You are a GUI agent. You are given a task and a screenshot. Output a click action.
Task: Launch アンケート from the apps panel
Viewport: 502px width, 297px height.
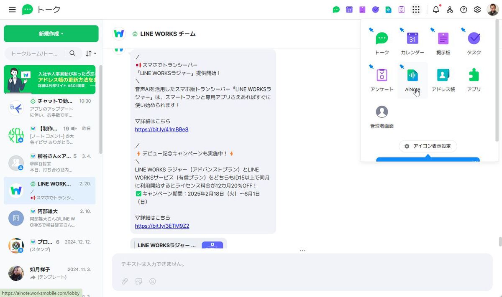click(x=382, y=80)
